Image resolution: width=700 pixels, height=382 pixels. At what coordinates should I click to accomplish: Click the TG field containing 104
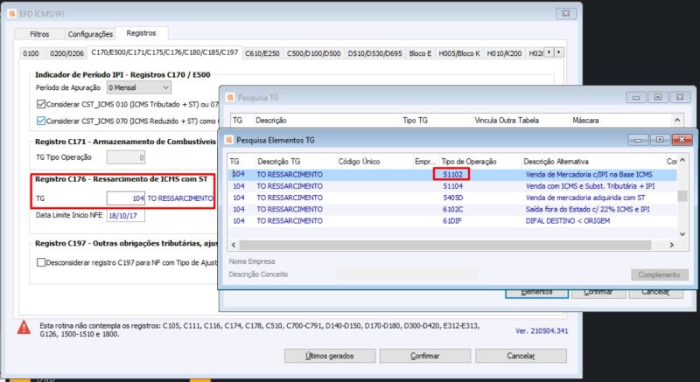click(x=126, y=198)
